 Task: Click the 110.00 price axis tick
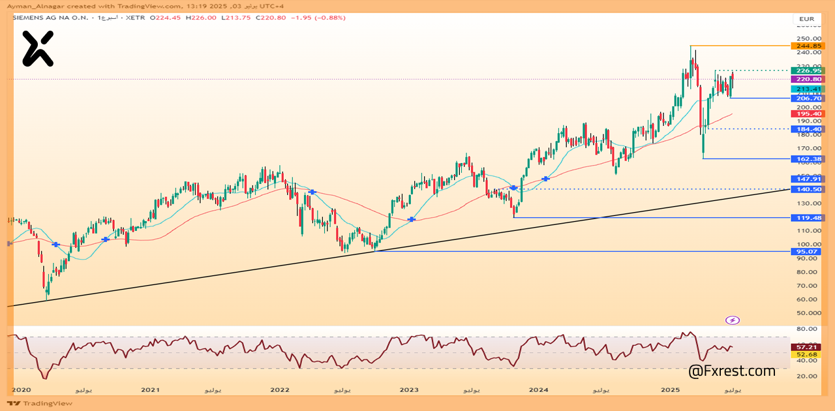point(808,230)
